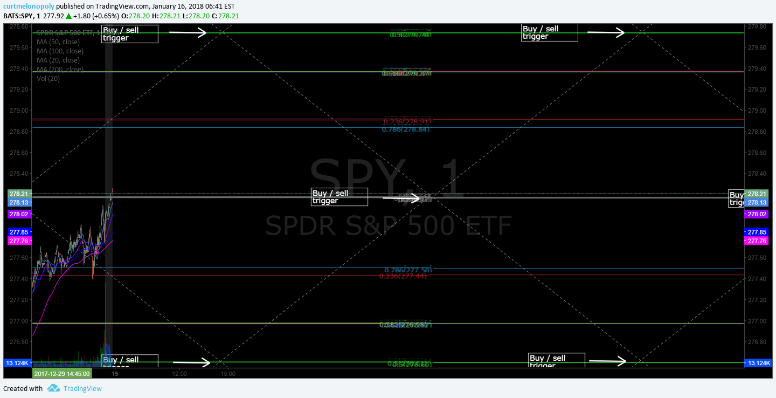This screenshot has height=398, width=776.
Task: Select the MA (20, close) indicator legend
Action: pos(58,60)
